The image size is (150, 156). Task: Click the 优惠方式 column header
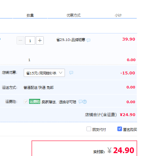tap(74, 15)
